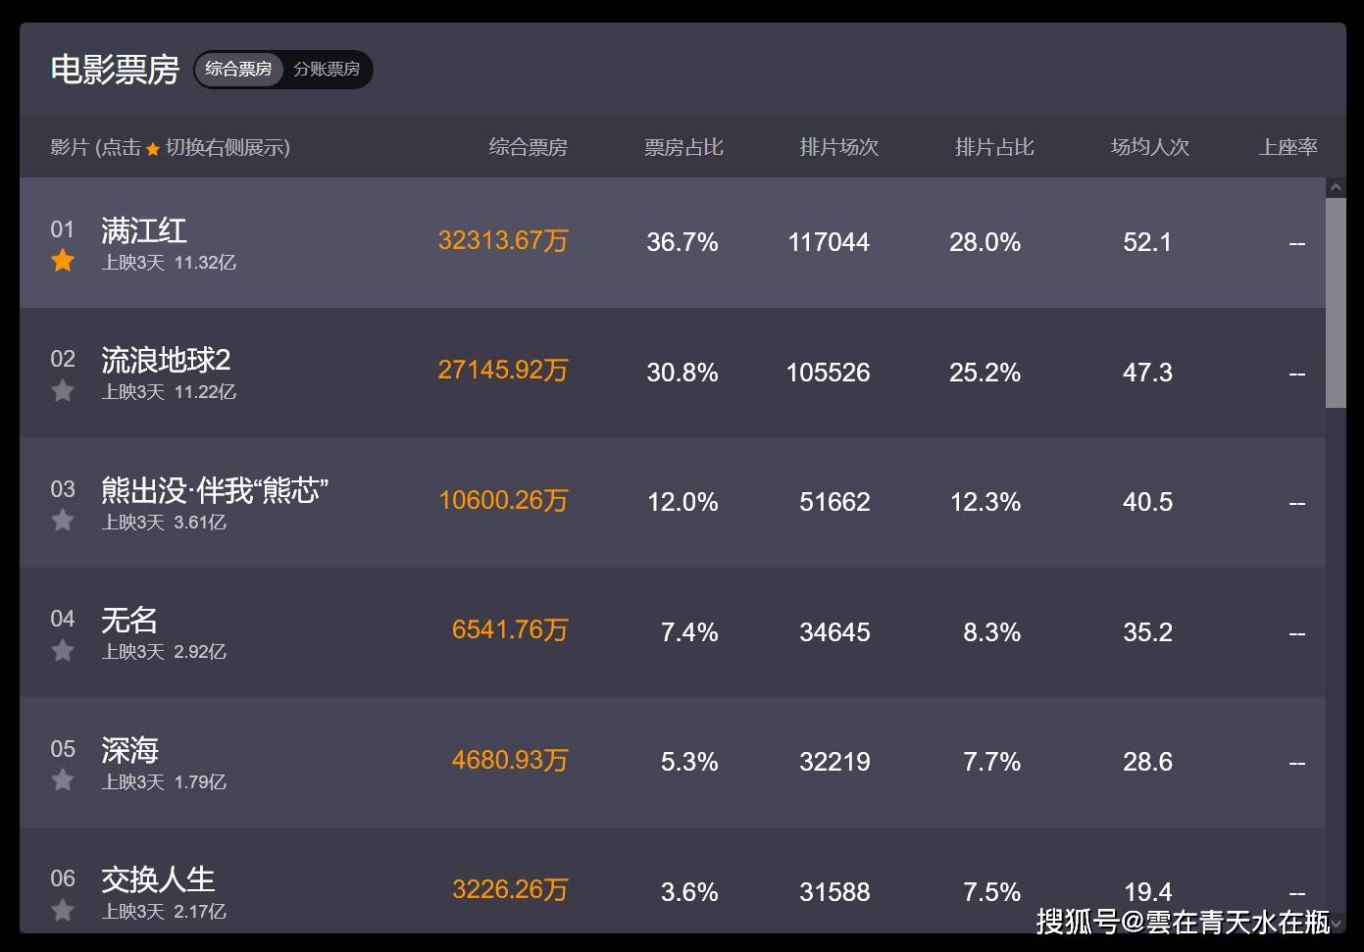Click the orange star in the header hint text

[x=153, y=148]
